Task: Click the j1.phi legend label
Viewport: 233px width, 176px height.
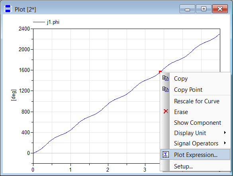Action: tap(53, 22)
